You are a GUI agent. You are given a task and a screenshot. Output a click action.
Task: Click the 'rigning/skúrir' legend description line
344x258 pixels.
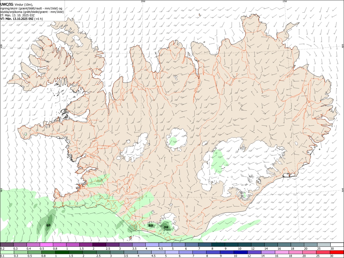coord(31,8)
